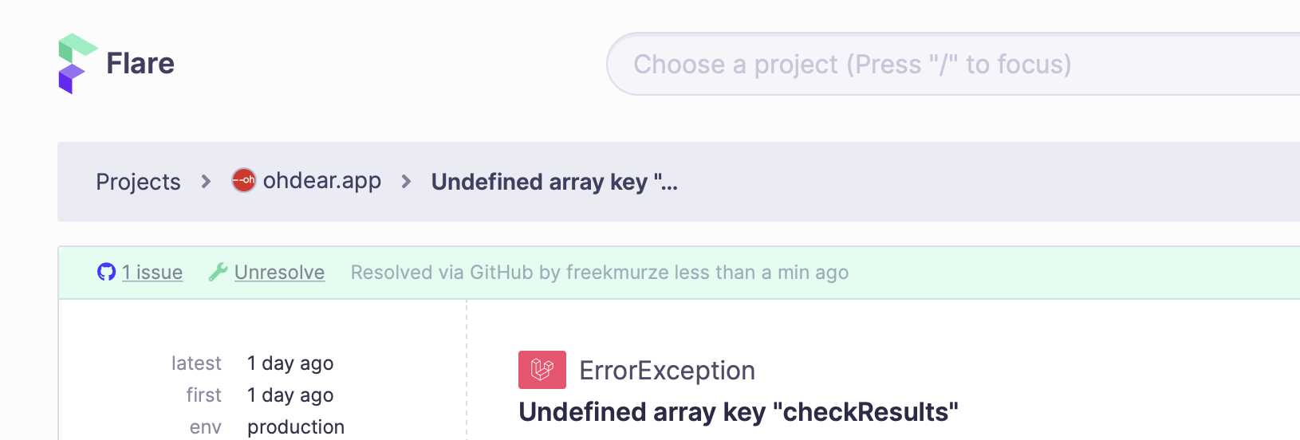Go to the ohdear.app project page
The image size is (1300, 440).
(322, 181)
